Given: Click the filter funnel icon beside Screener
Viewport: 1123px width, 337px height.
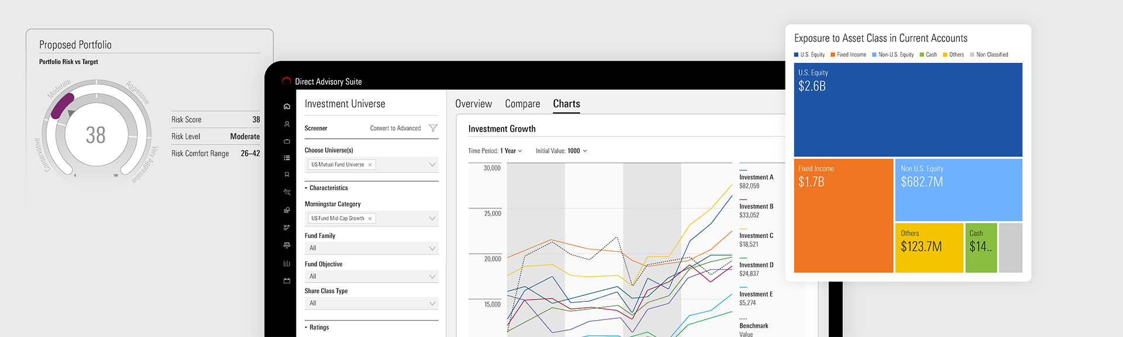Looking at the screenshot, I should point(433,128).
